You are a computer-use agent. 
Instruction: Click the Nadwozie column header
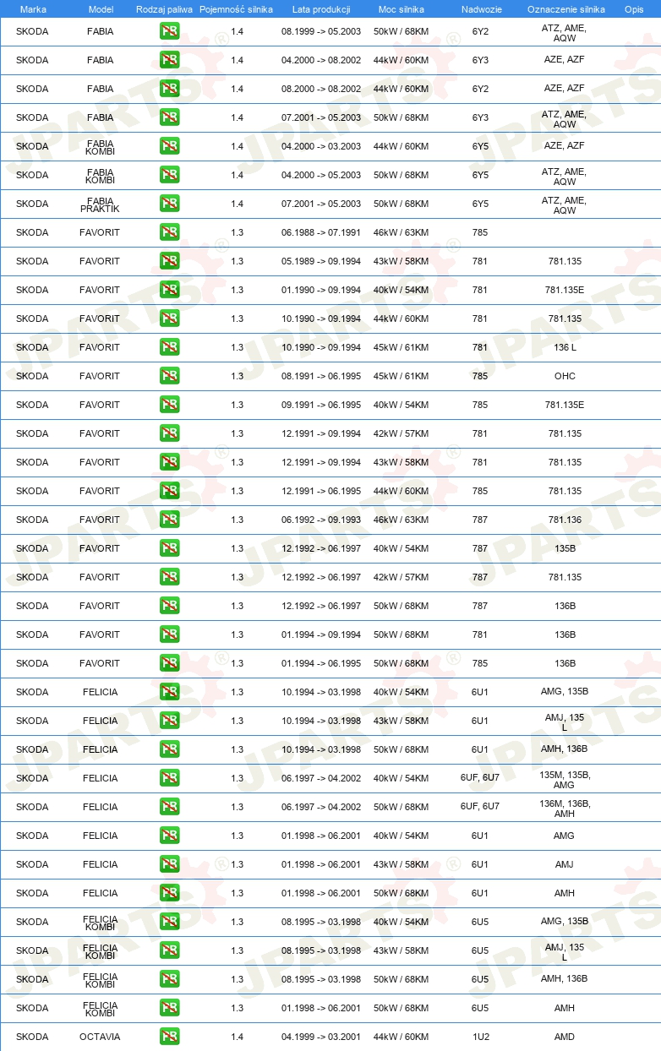pyautogui.click(x=481, y=9)
